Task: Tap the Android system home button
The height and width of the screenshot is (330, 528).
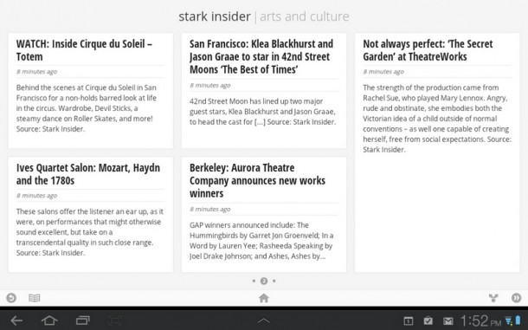Action: pyautogui.click(x=49, y=320)
